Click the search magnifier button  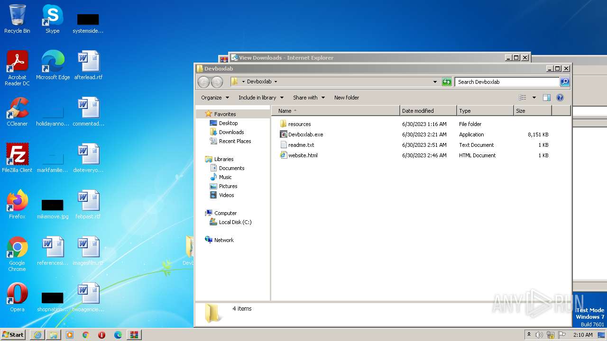[x=565, y=82]
